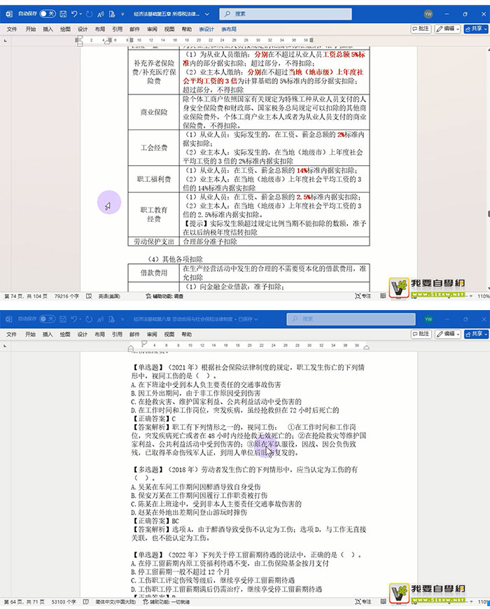Click the YW account avatar in the upper window
This screenshot has height=609, width=490.
click(428, 14)
